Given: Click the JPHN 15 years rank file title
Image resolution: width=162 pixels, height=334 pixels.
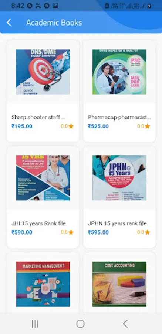Looking at the screenshot, I should click(x=117, y=223).
